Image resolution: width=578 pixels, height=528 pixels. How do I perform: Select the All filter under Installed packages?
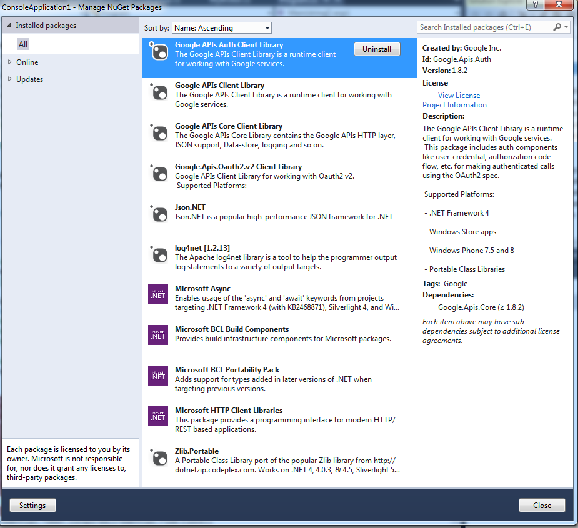click(23, 44)
